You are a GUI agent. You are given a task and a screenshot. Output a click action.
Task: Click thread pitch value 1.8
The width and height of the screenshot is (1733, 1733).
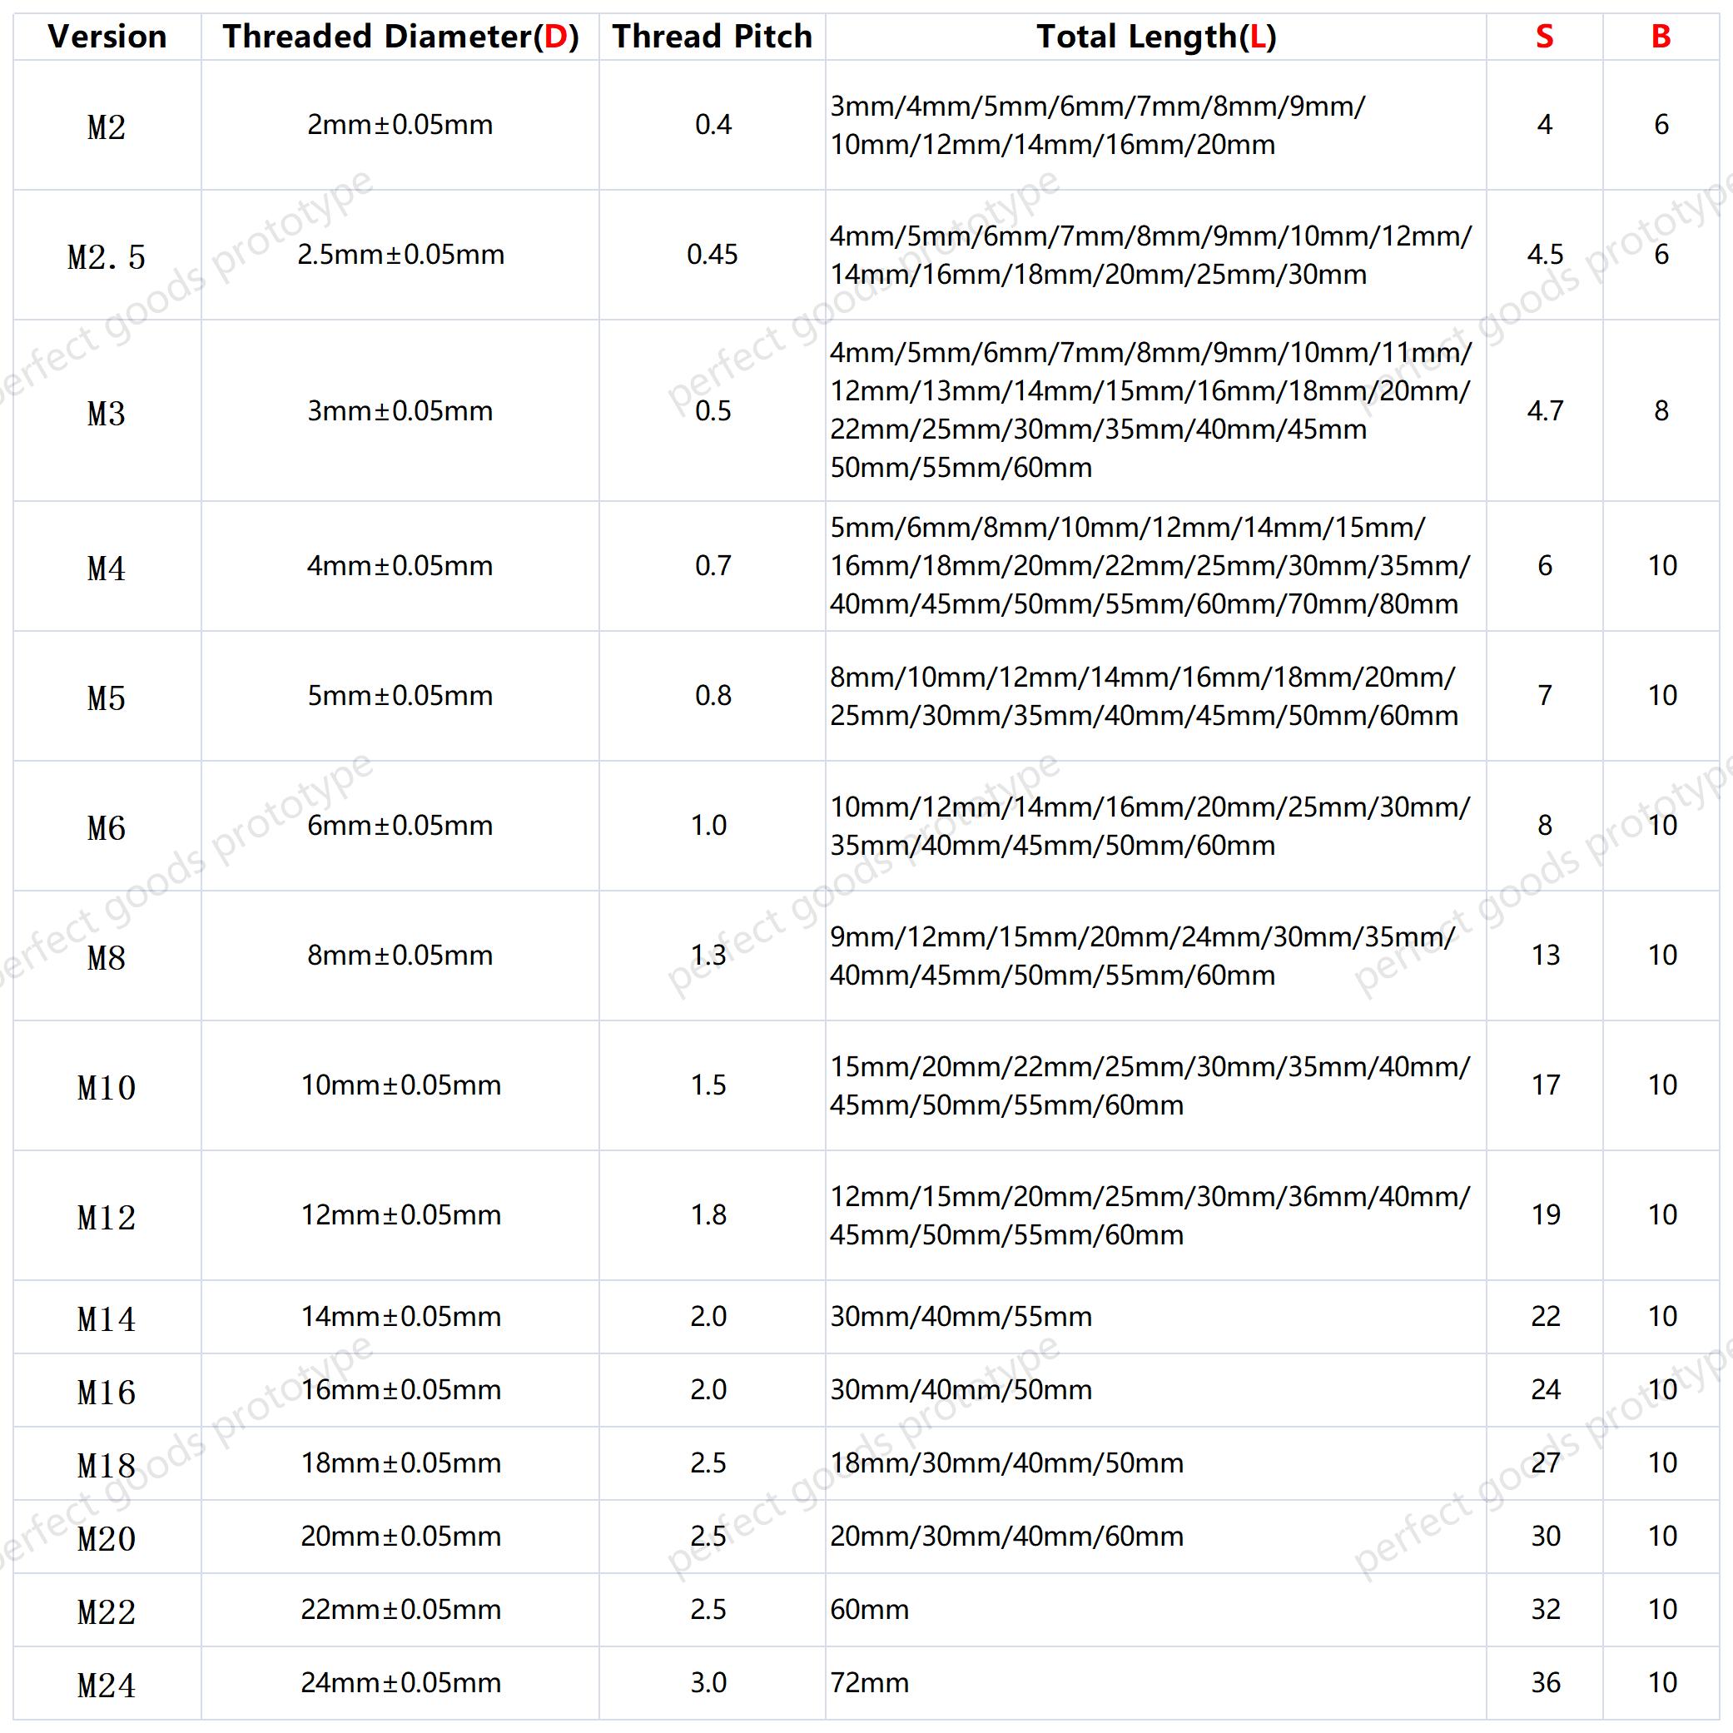[708, 1215]
